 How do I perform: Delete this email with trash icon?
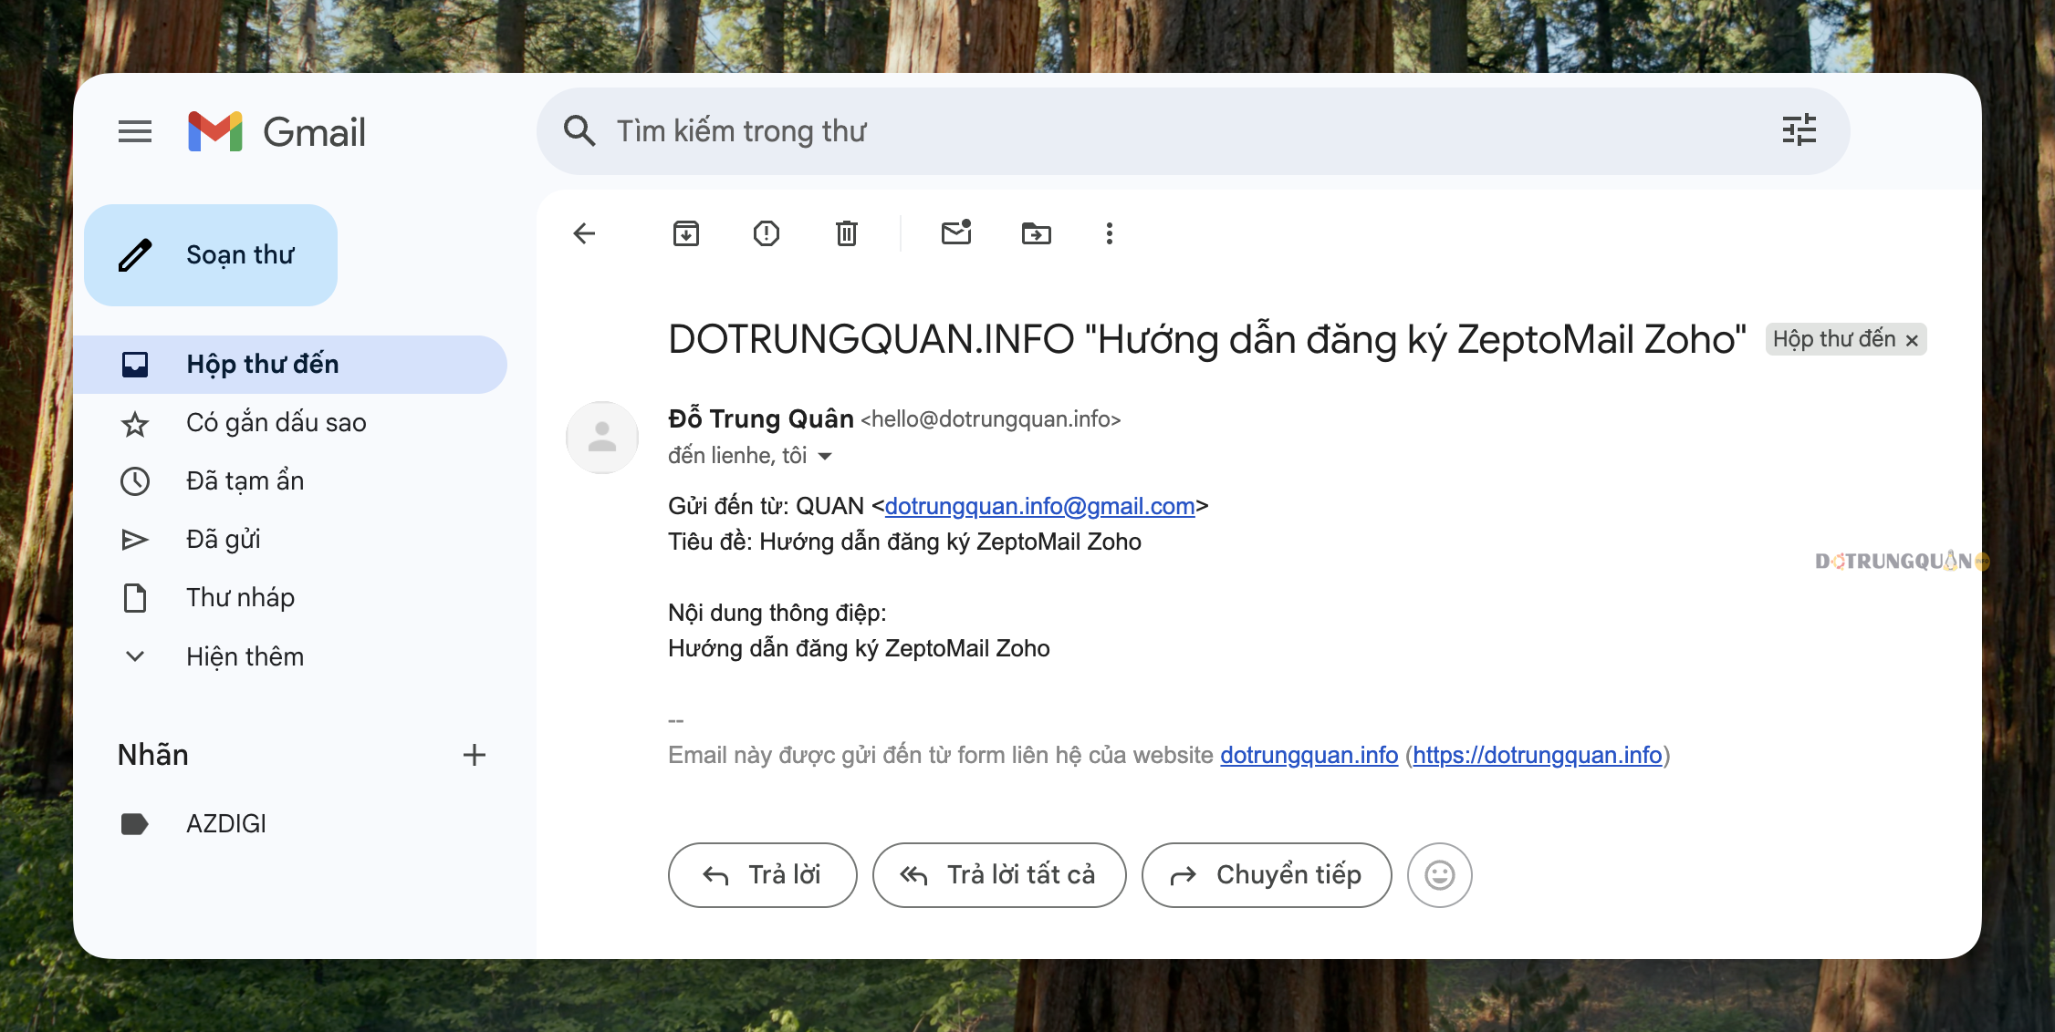[x=847, y=233]
